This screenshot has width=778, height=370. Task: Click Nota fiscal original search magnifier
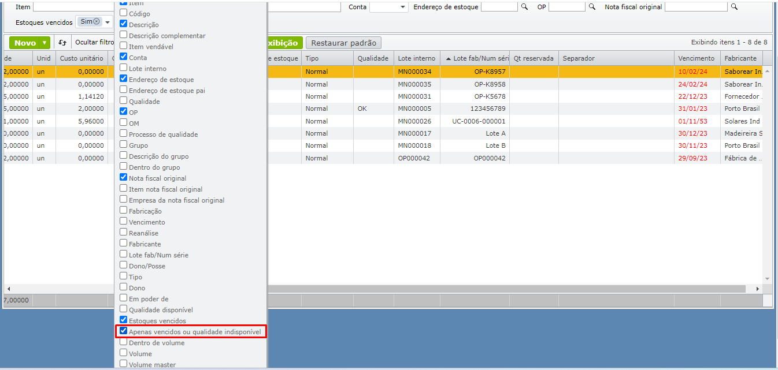(734, 7)
